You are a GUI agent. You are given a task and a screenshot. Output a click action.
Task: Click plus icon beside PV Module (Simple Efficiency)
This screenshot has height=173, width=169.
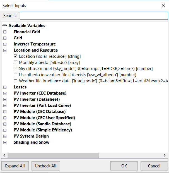point(5,130)
